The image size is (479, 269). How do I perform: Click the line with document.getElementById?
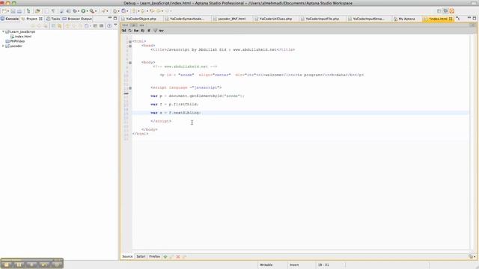(x=198, y=96)
